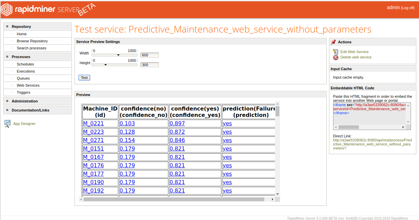Click the Width value input field

(x=149, y=55)
